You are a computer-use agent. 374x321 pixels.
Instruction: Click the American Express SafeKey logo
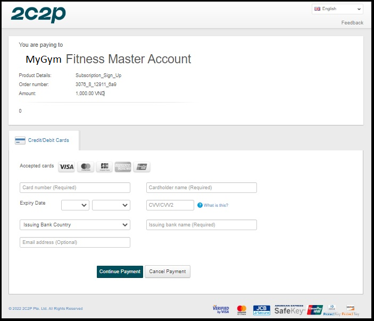point(289,309)
